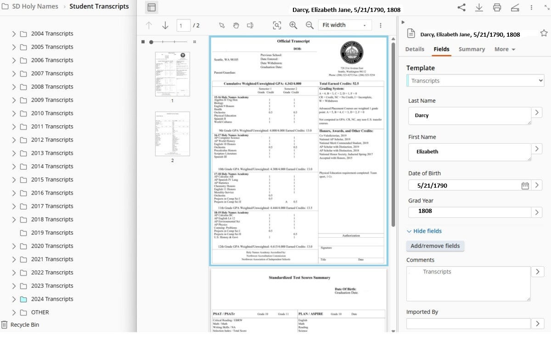Expand the 2004 Transcripts folder

click(x=14, y=34)
